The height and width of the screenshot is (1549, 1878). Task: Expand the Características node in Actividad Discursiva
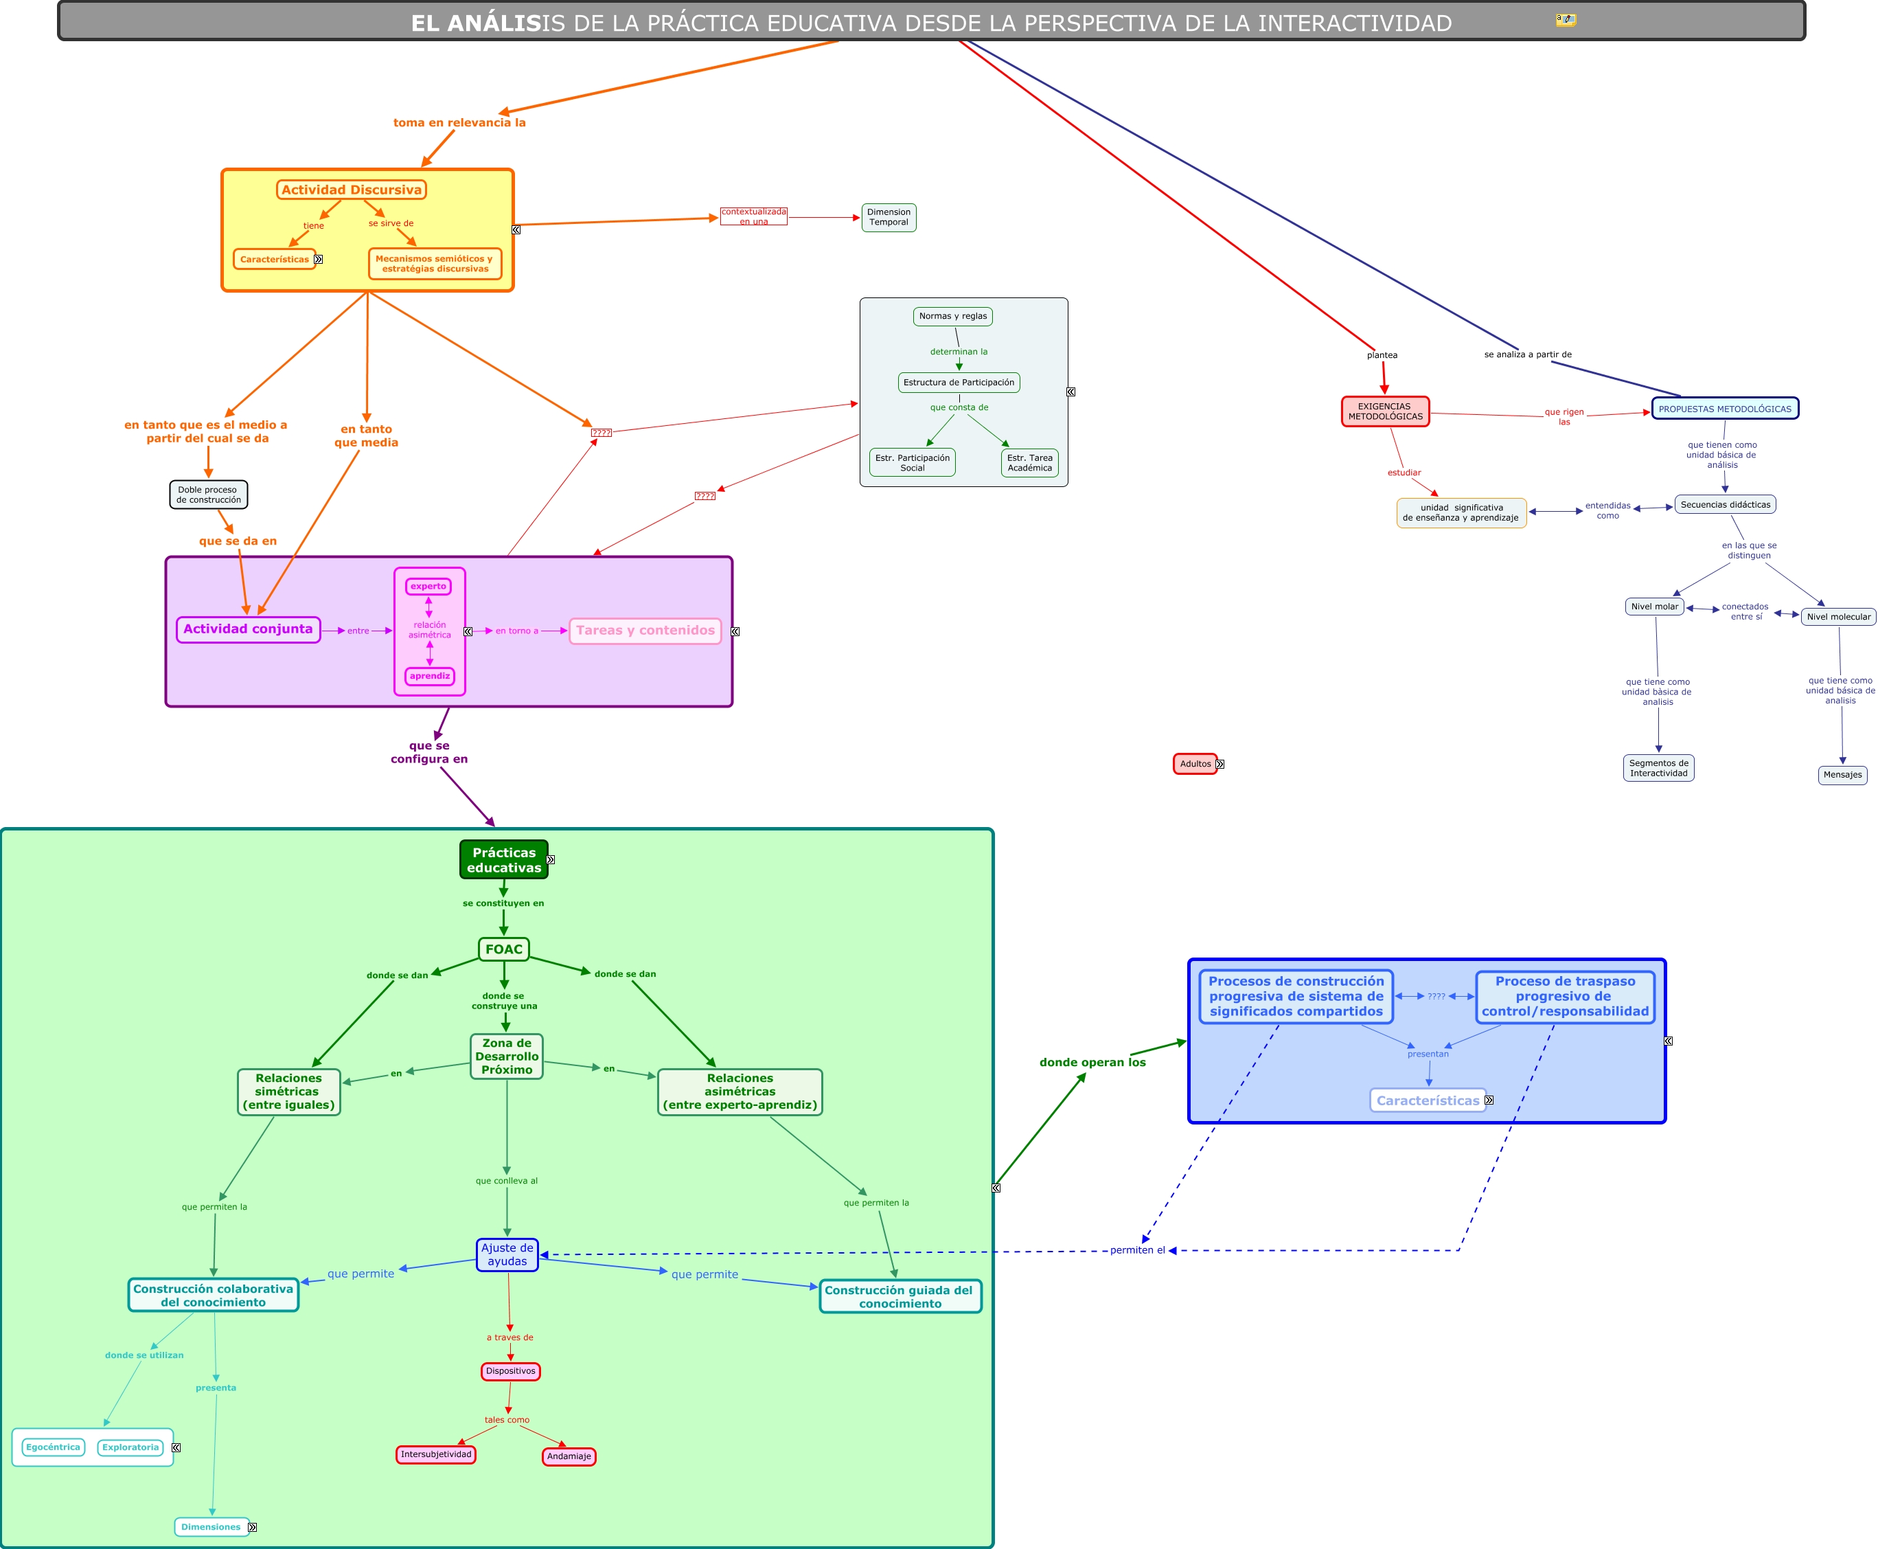click(x=319, y=260)
